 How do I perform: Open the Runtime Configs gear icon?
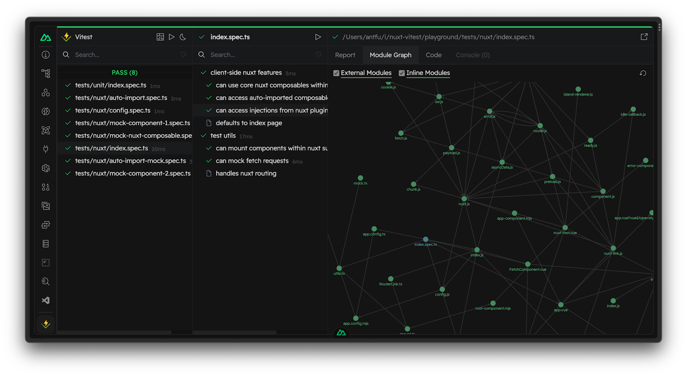pyautogui.click(x=46, y=168)
